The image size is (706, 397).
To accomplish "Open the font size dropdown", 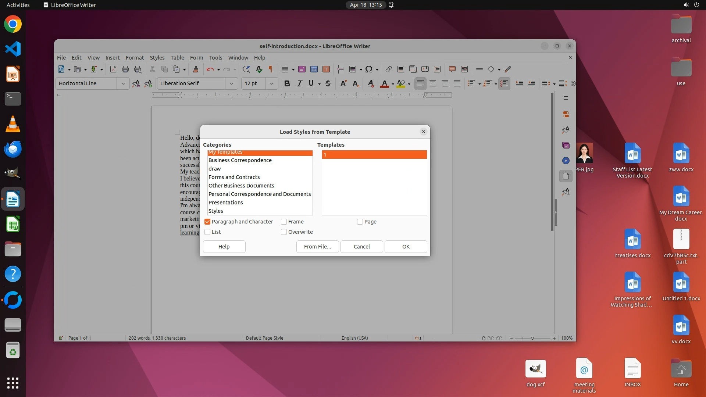I will pos(272,83).
